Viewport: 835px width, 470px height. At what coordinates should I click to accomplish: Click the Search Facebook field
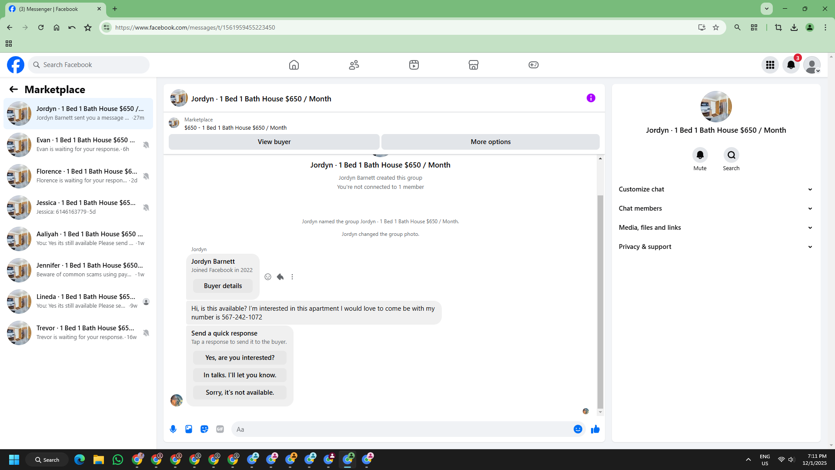[x=89, y=65]
